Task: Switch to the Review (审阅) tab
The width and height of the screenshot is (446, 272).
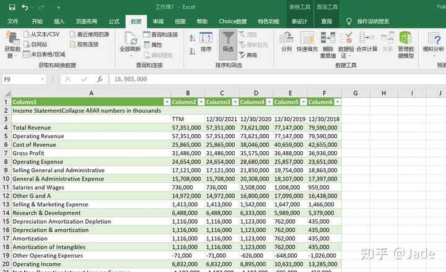Action: tap(158, 21)
